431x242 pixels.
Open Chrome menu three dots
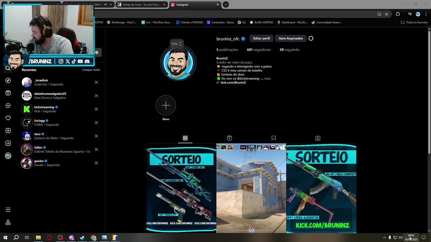point(426,14)
